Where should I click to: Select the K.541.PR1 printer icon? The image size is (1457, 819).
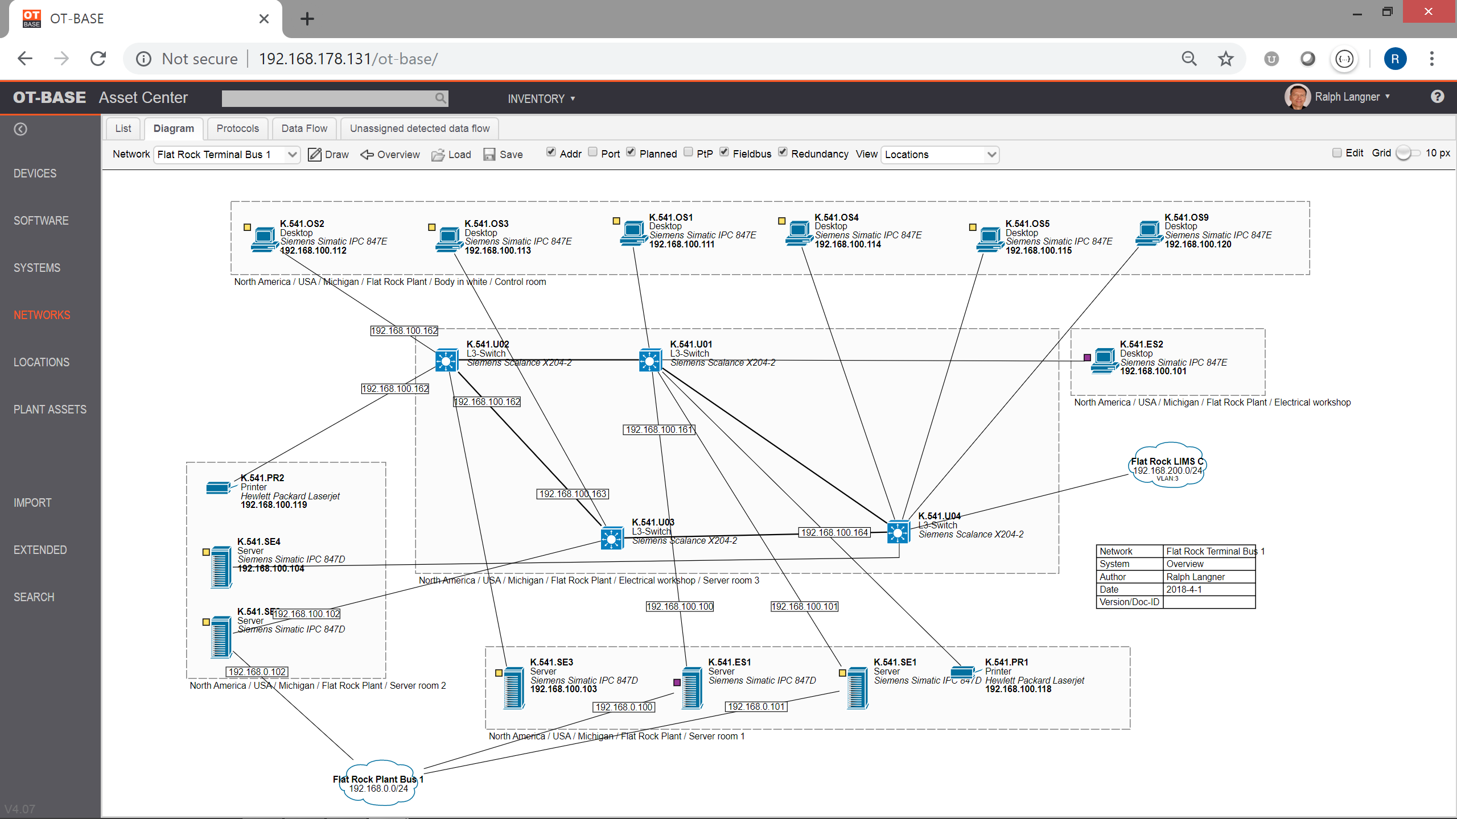[x=962, y=672]
